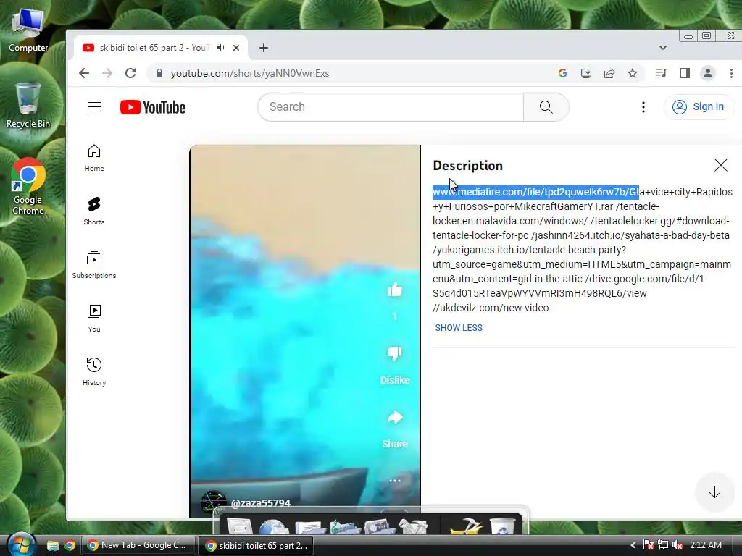
Task: Bookmark this page with star icon
Action: coord(633,73)
